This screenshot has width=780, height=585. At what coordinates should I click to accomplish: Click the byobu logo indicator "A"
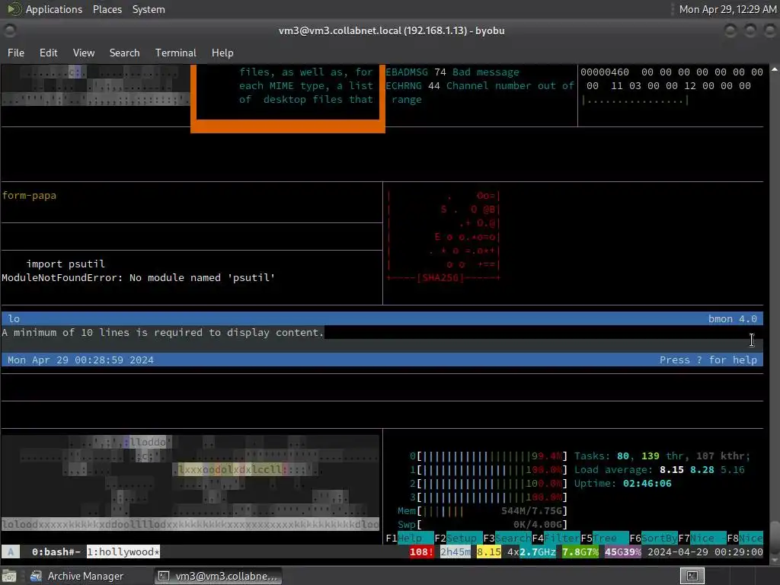(11, 551)
